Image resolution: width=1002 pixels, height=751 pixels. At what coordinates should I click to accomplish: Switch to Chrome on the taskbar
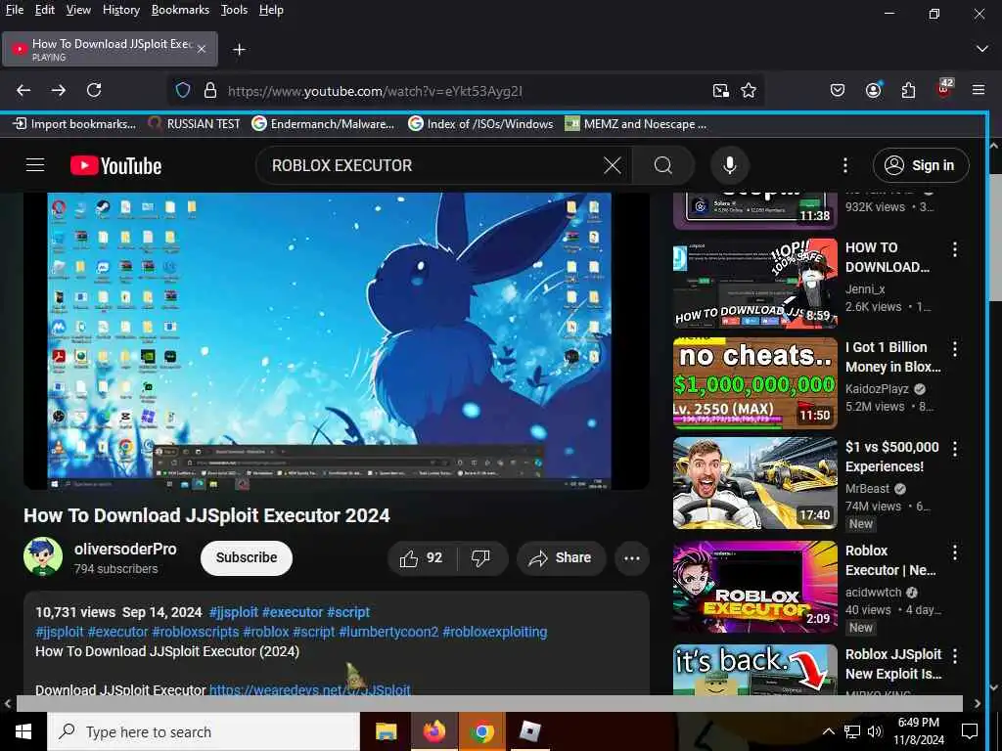click(481, 731)
